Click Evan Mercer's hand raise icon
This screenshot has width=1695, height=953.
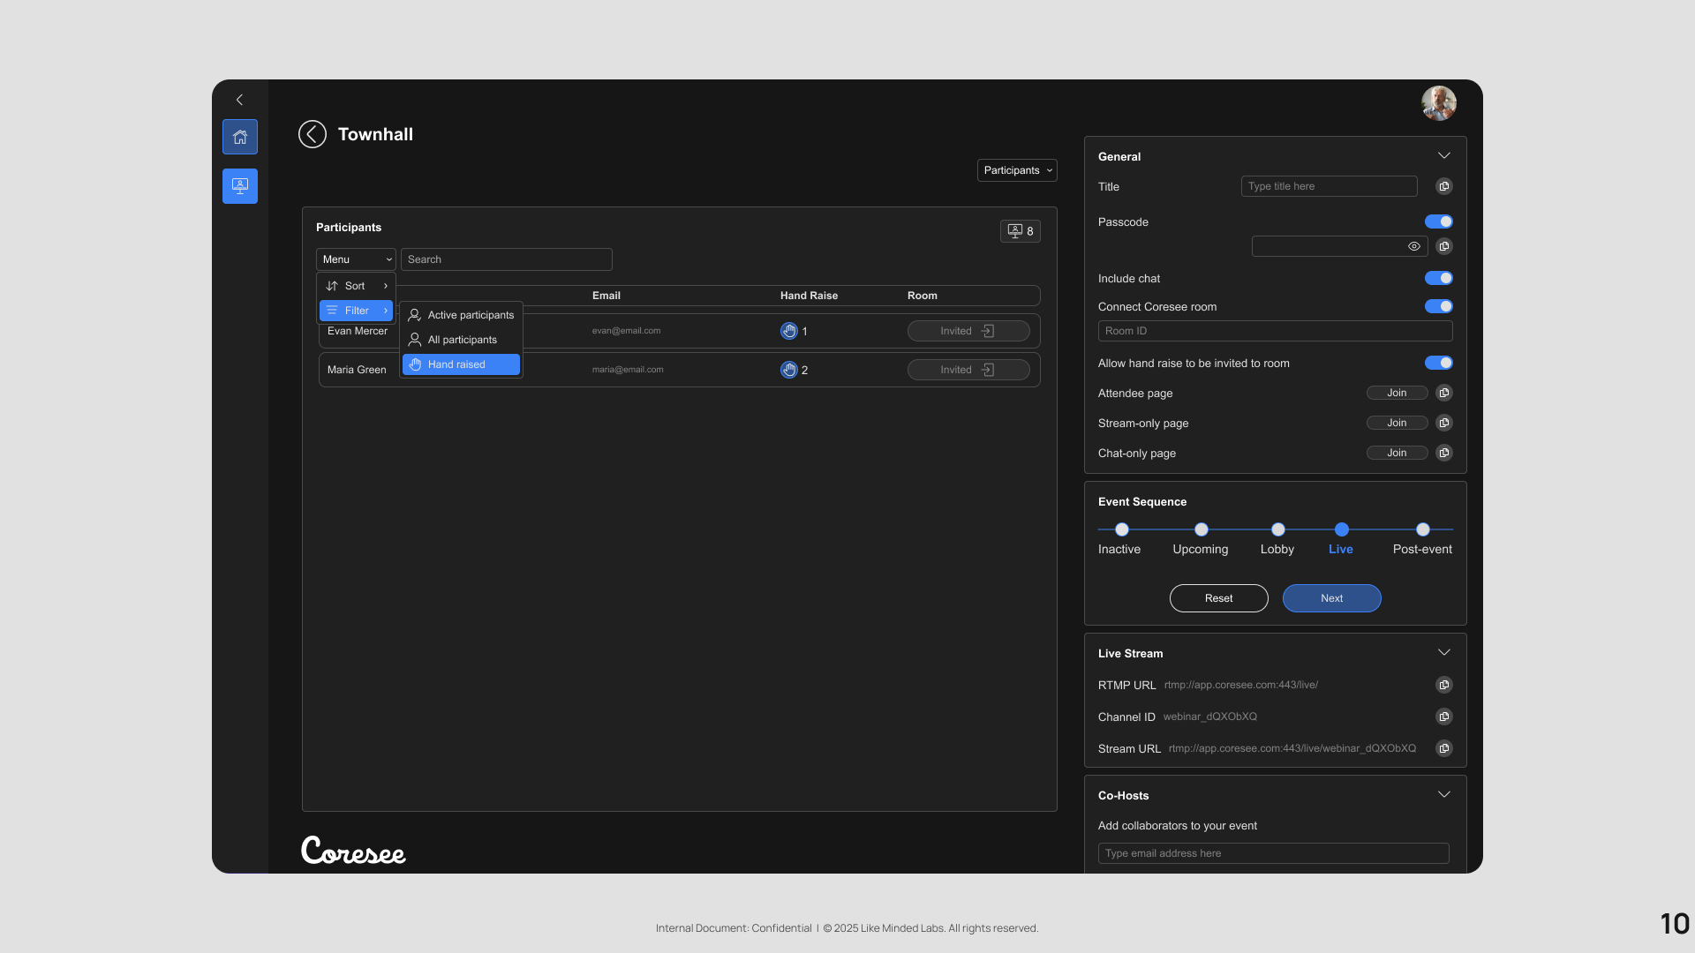click(789, 331)
